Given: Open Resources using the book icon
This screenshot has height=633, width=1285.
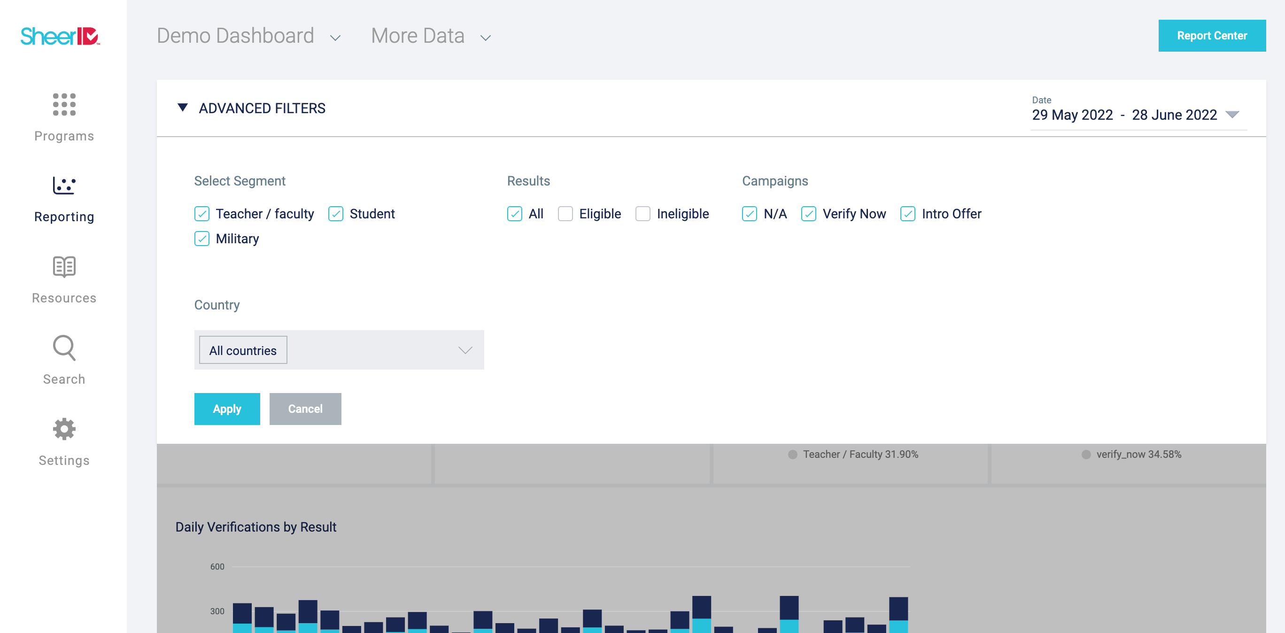Looking at the screenshot, I should (64, 267).
